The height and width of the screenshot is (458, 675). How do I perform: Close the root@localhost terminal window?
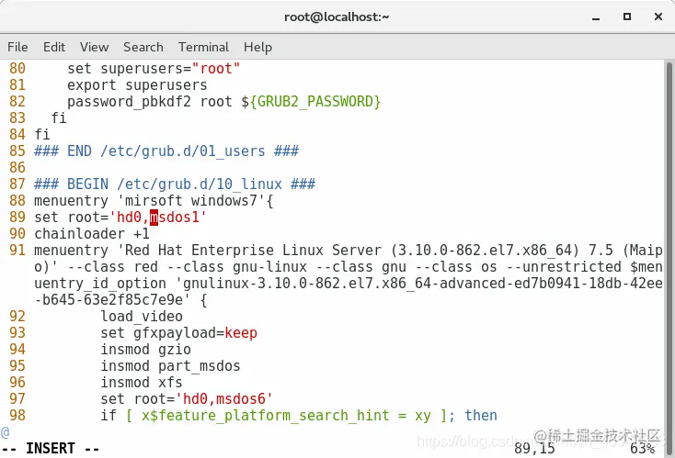658,17
